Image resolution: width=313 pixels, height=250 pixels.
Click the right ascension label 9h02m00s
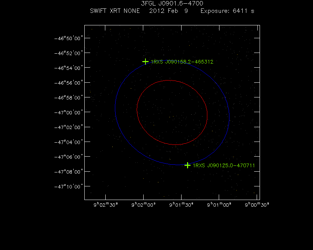pos(144,205)
